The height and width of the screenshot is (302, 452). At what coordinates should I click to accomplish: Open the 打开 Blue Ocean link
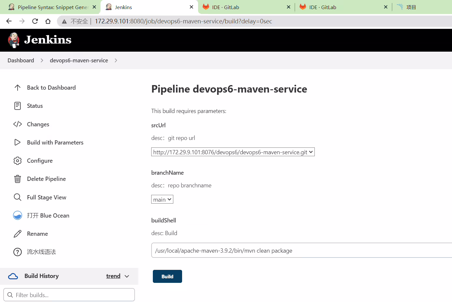click(48, 216)
